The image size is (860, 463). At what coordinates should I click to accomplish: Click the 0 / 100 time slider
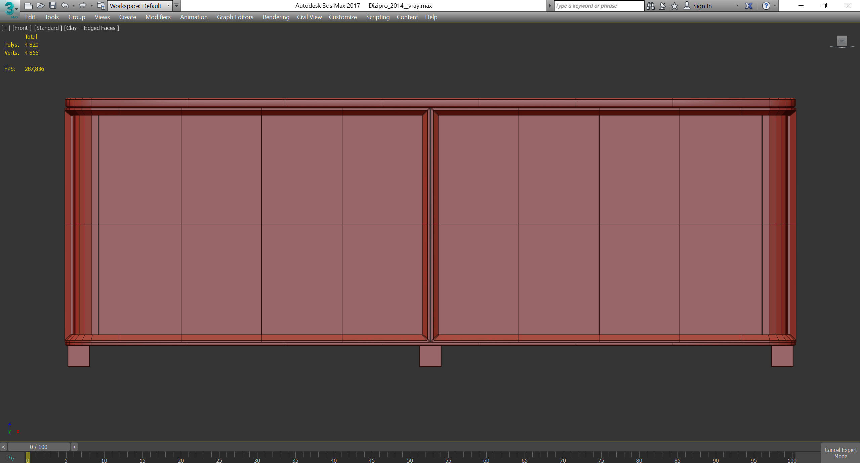(39, 447)
